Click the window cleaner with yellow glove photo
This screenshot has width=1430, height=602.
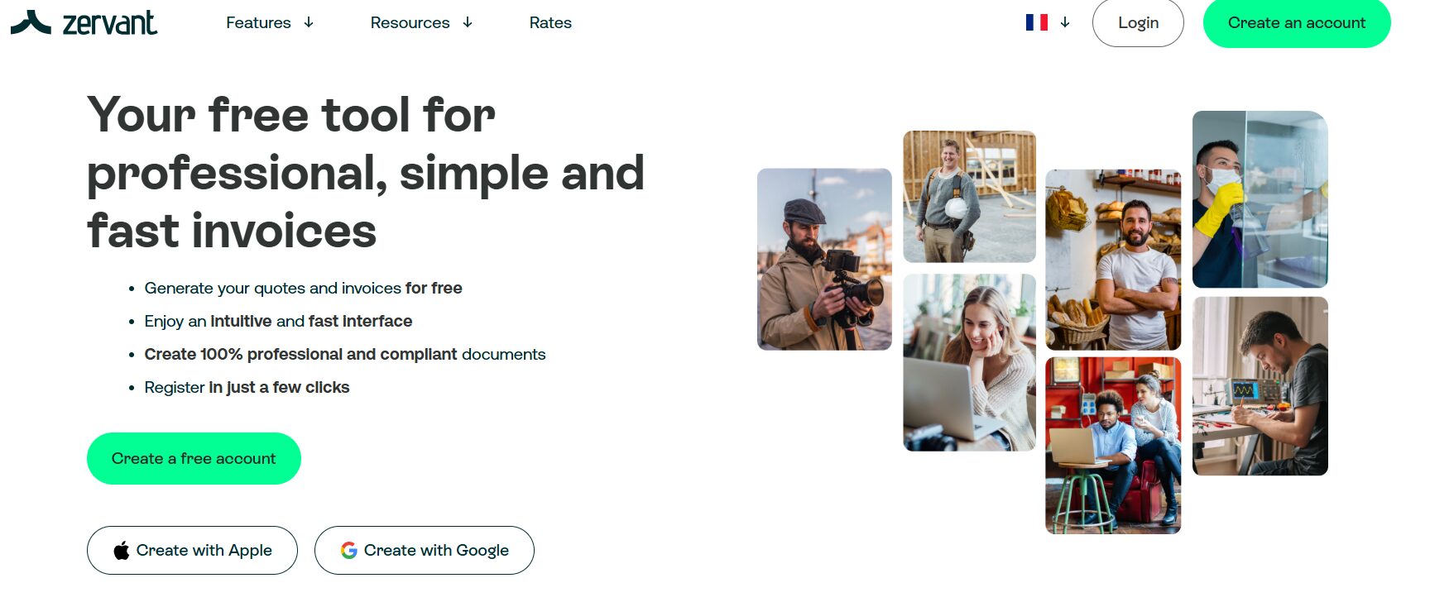click(x=1260, y=199)
